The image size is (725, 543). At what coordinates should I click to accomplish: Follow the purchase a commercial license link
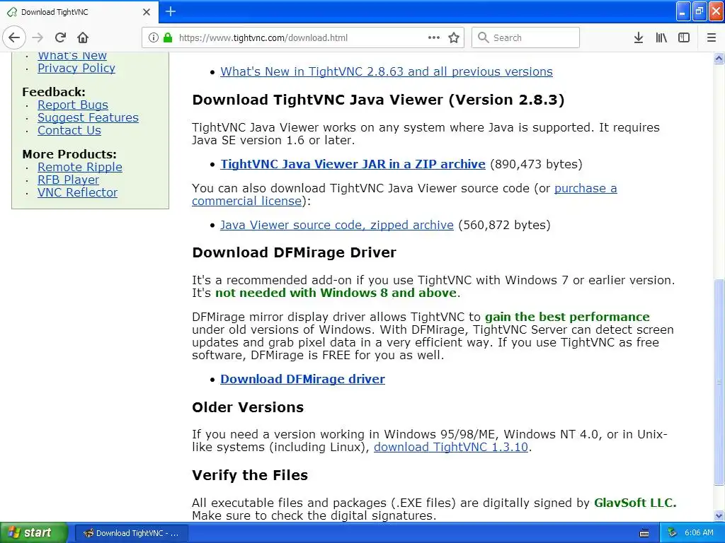[x=586, y=188]
